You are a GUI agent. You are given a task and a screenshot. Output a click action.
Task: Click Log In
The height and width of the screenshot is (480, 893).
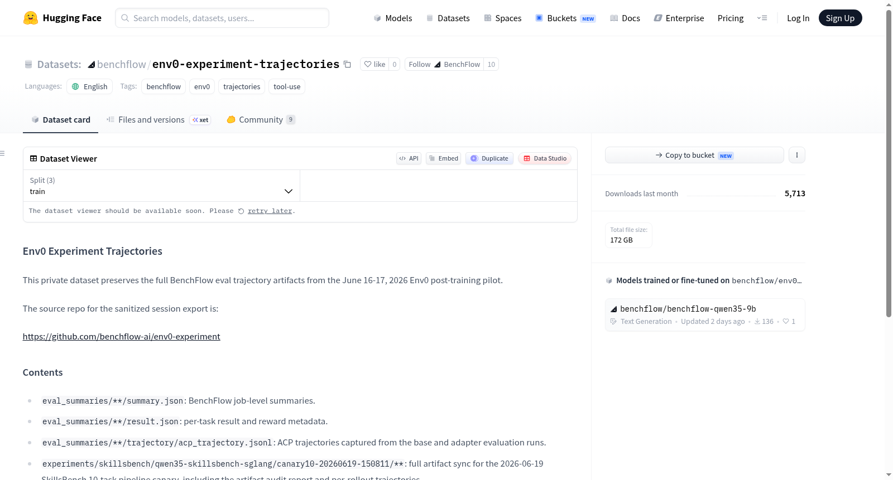[x=798, y=18]
